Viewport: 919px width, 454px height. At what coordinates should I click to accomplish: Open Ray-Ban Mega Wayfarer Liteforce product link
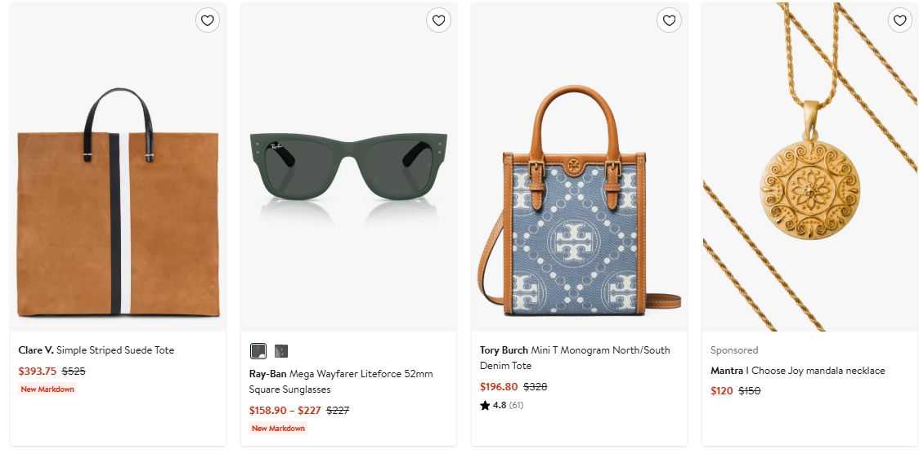click(341, 381)
